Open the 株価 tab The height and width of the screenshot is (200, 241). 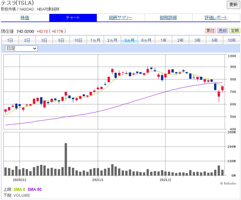(25, 18)
